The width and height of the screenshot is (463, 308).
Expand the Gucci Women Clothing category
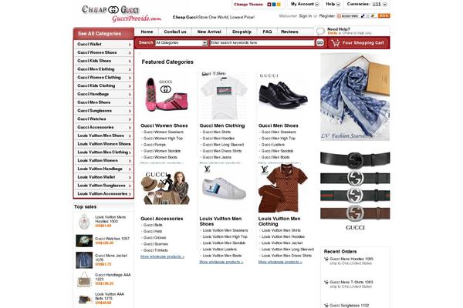pyautogui.click(x=103, y=78)
